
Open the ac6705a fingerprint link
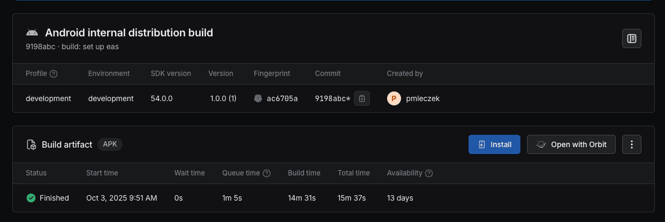[282, 98]
